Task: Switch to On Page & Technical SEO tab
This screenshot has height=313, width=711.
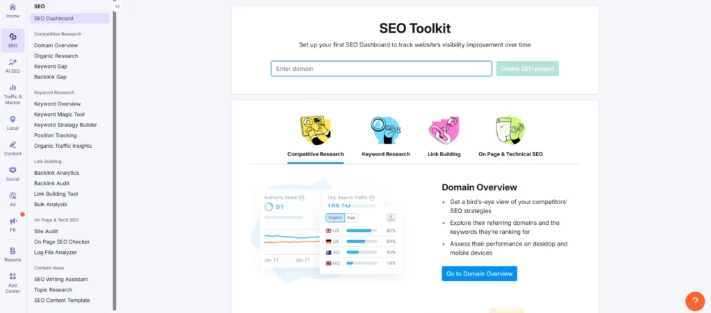Action: coord(510,154)
